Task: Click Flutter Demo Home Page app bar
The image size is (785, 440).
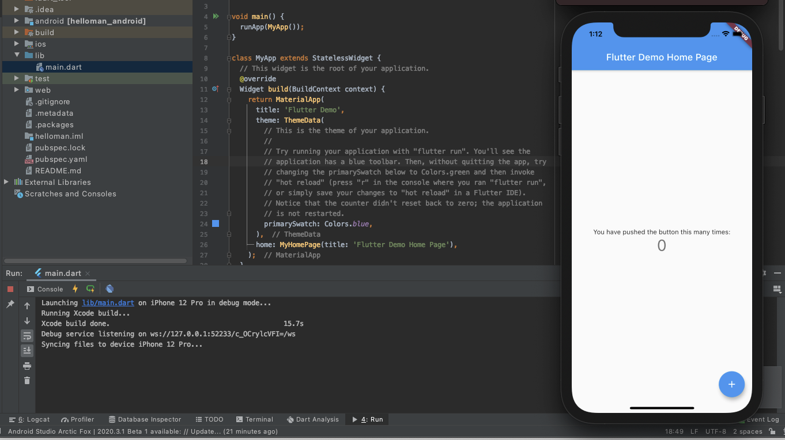Action: click(x=662, y=57)
